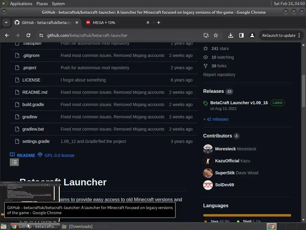The width and height of the screenshot is (306, 230).
Task: Open the Applications menu
Action: (x=21, y=4)
